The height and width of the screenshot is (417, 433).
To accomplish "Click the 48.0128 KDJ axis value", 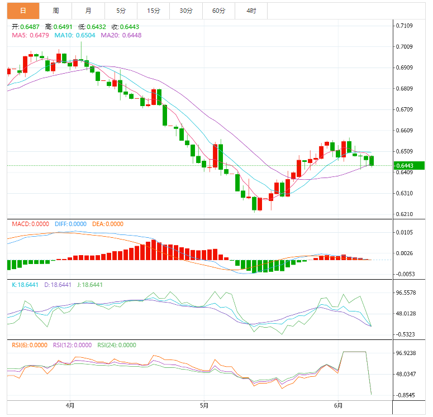I will click(406, 314).
